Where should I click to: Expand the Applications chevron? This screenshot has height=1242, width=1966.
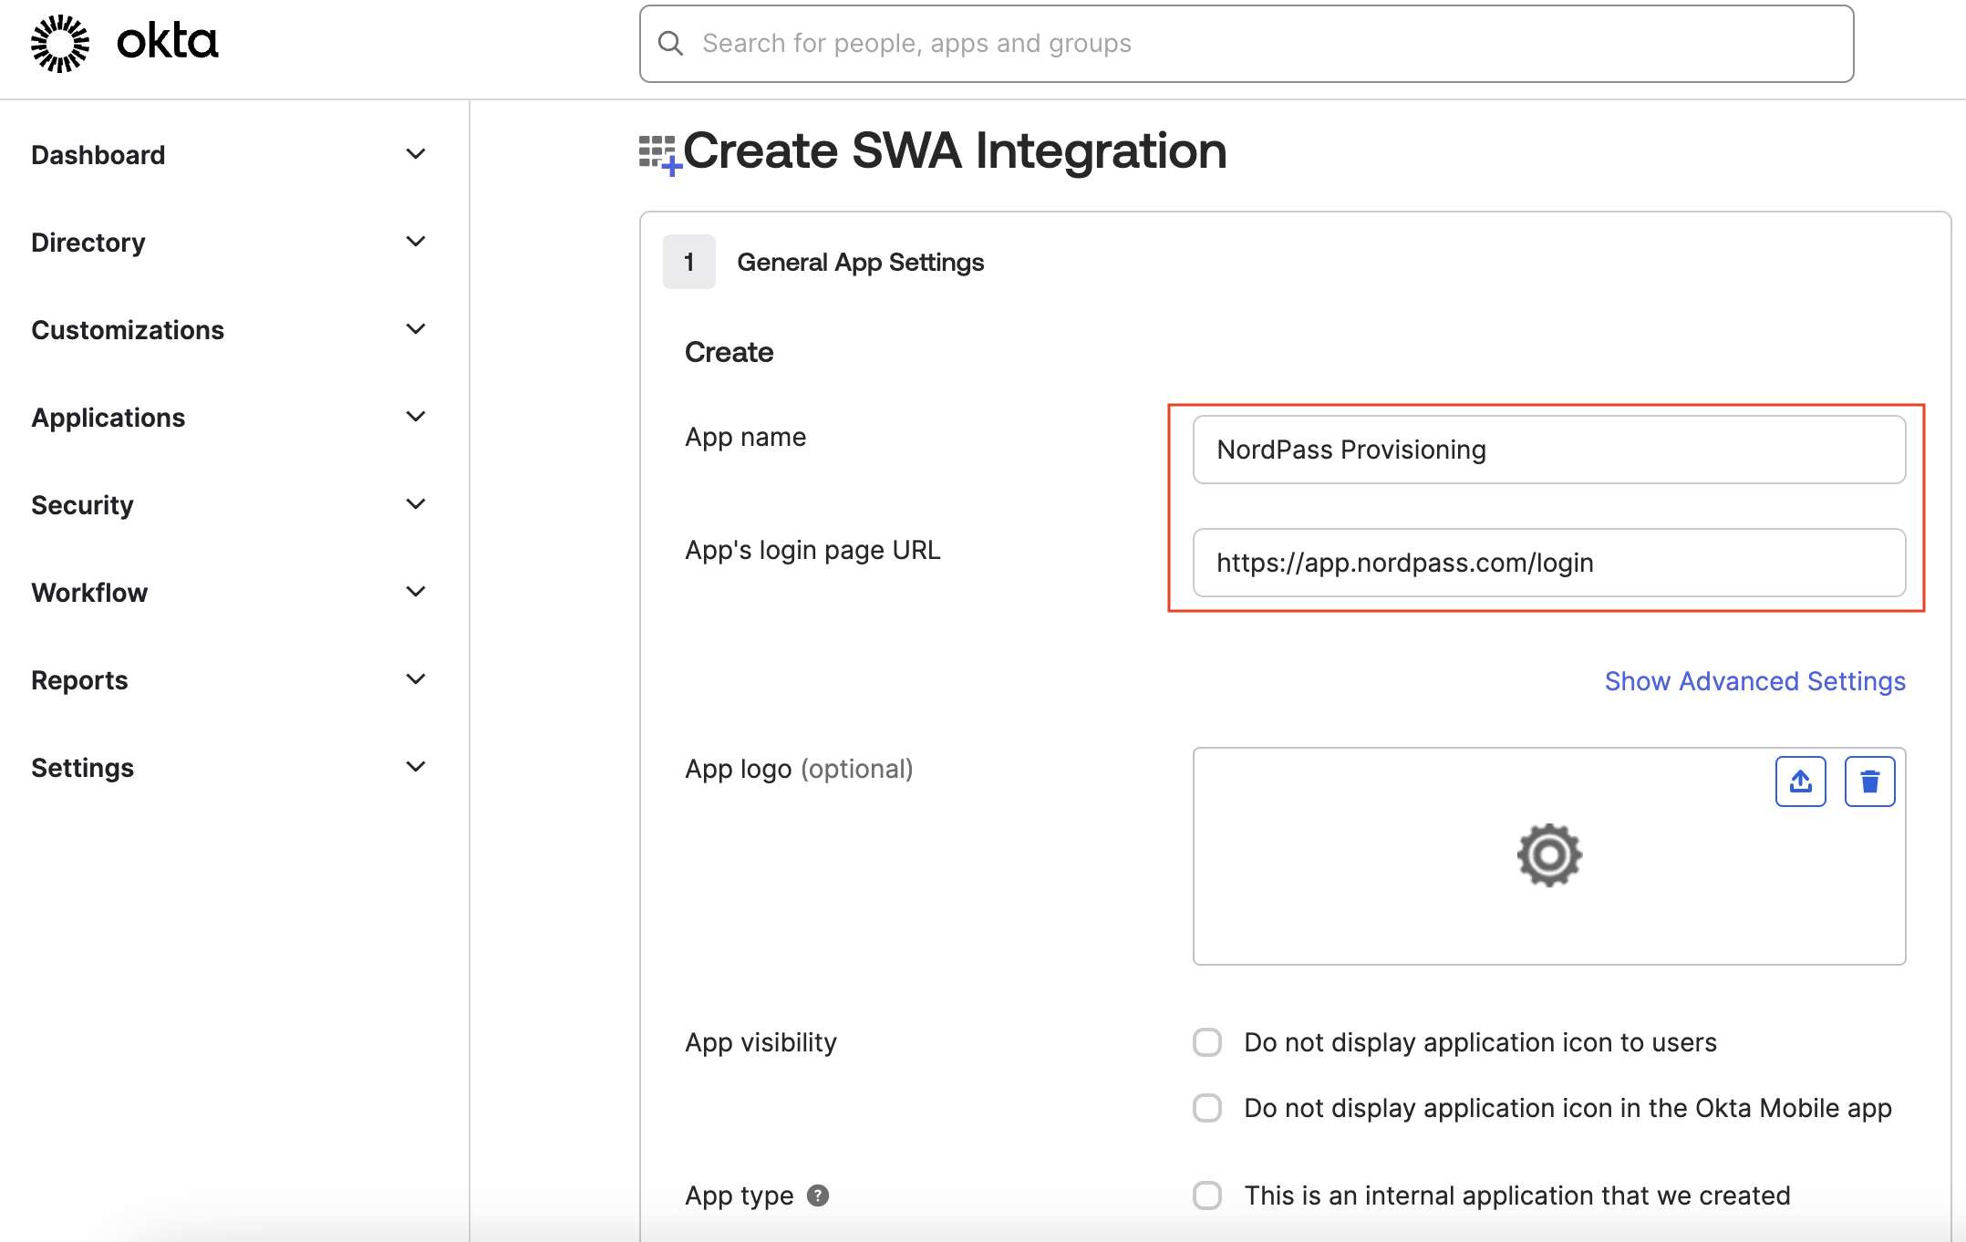pos(416,417)
